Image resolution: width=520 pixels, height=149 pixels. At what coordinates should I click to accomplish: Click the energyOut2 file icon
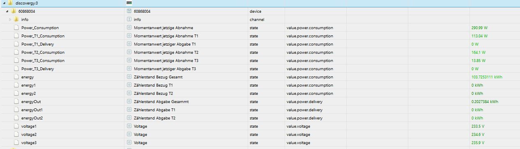(16, 118)
